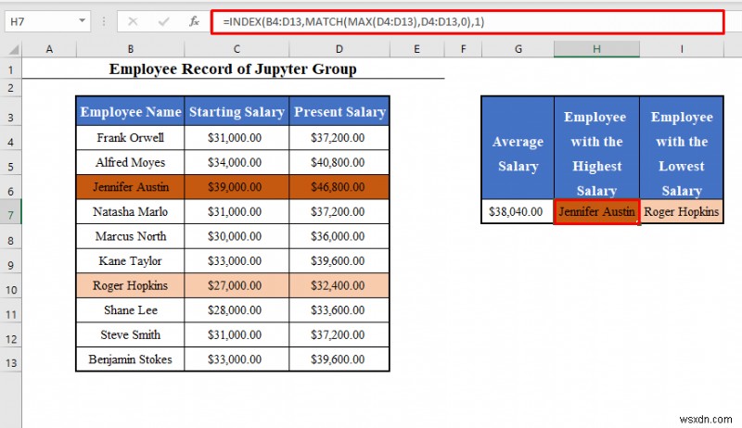Screen dimensions: 742x428
Task: Select column B header
Action: click(130, 49)
